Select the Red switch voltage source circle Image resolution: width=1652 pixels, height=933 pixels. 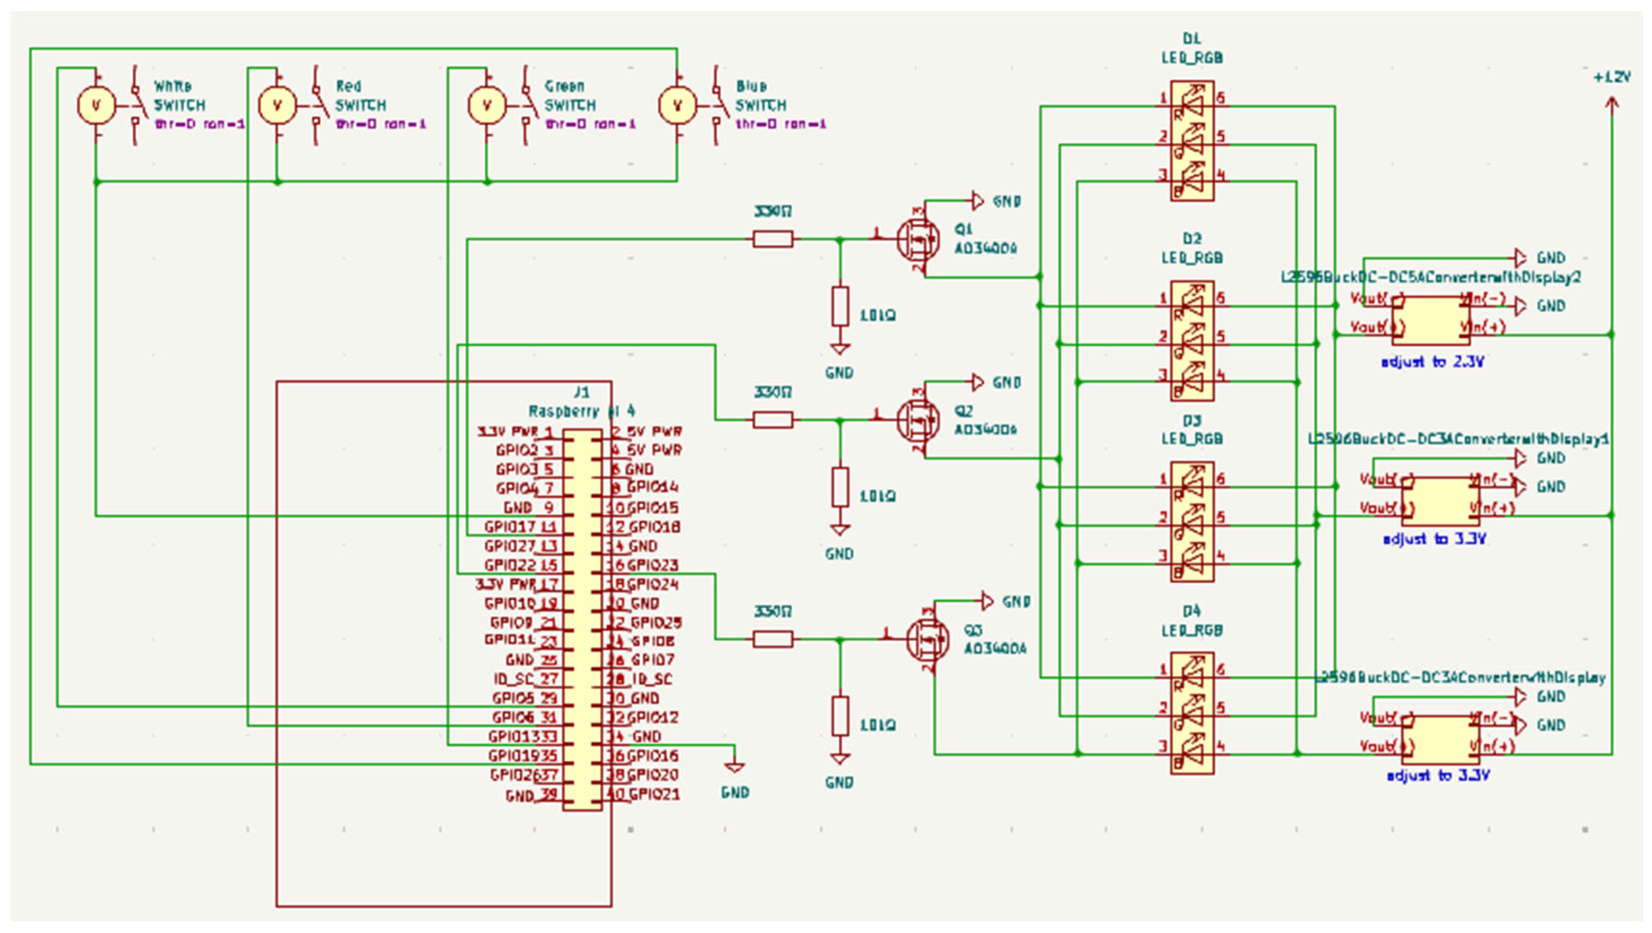point(277,105)
